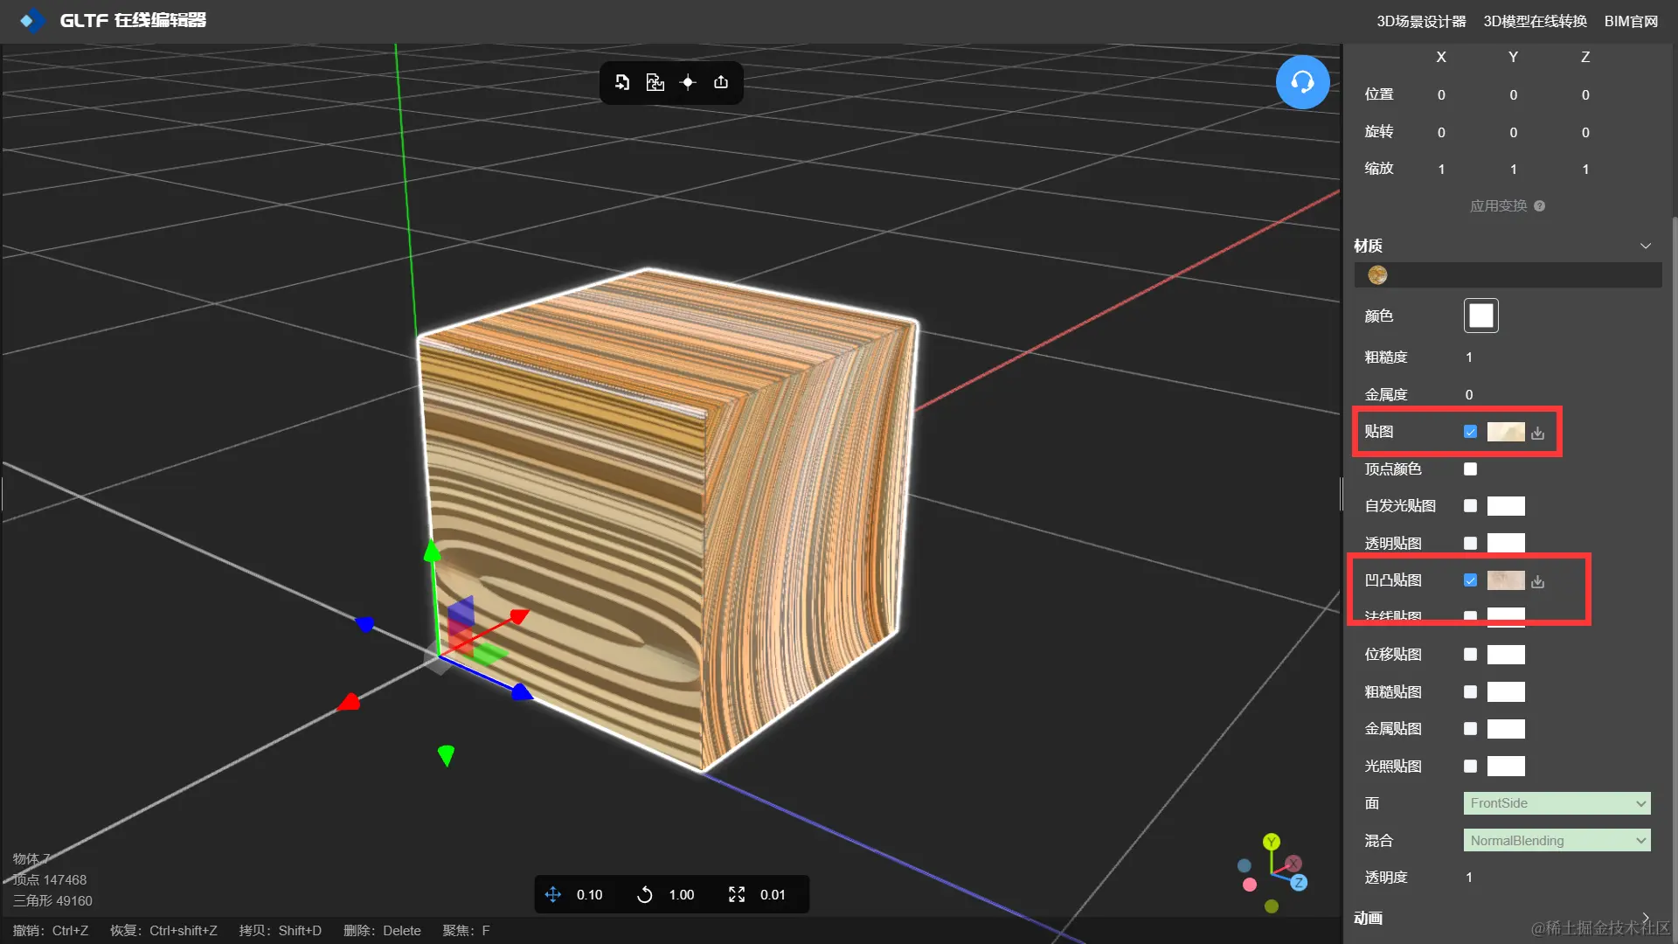Collapse the 材质 material section

coord(1645,246)
